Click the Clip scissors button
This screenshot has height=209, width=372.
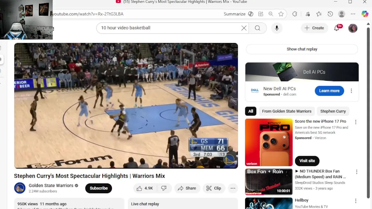(214, 188)
